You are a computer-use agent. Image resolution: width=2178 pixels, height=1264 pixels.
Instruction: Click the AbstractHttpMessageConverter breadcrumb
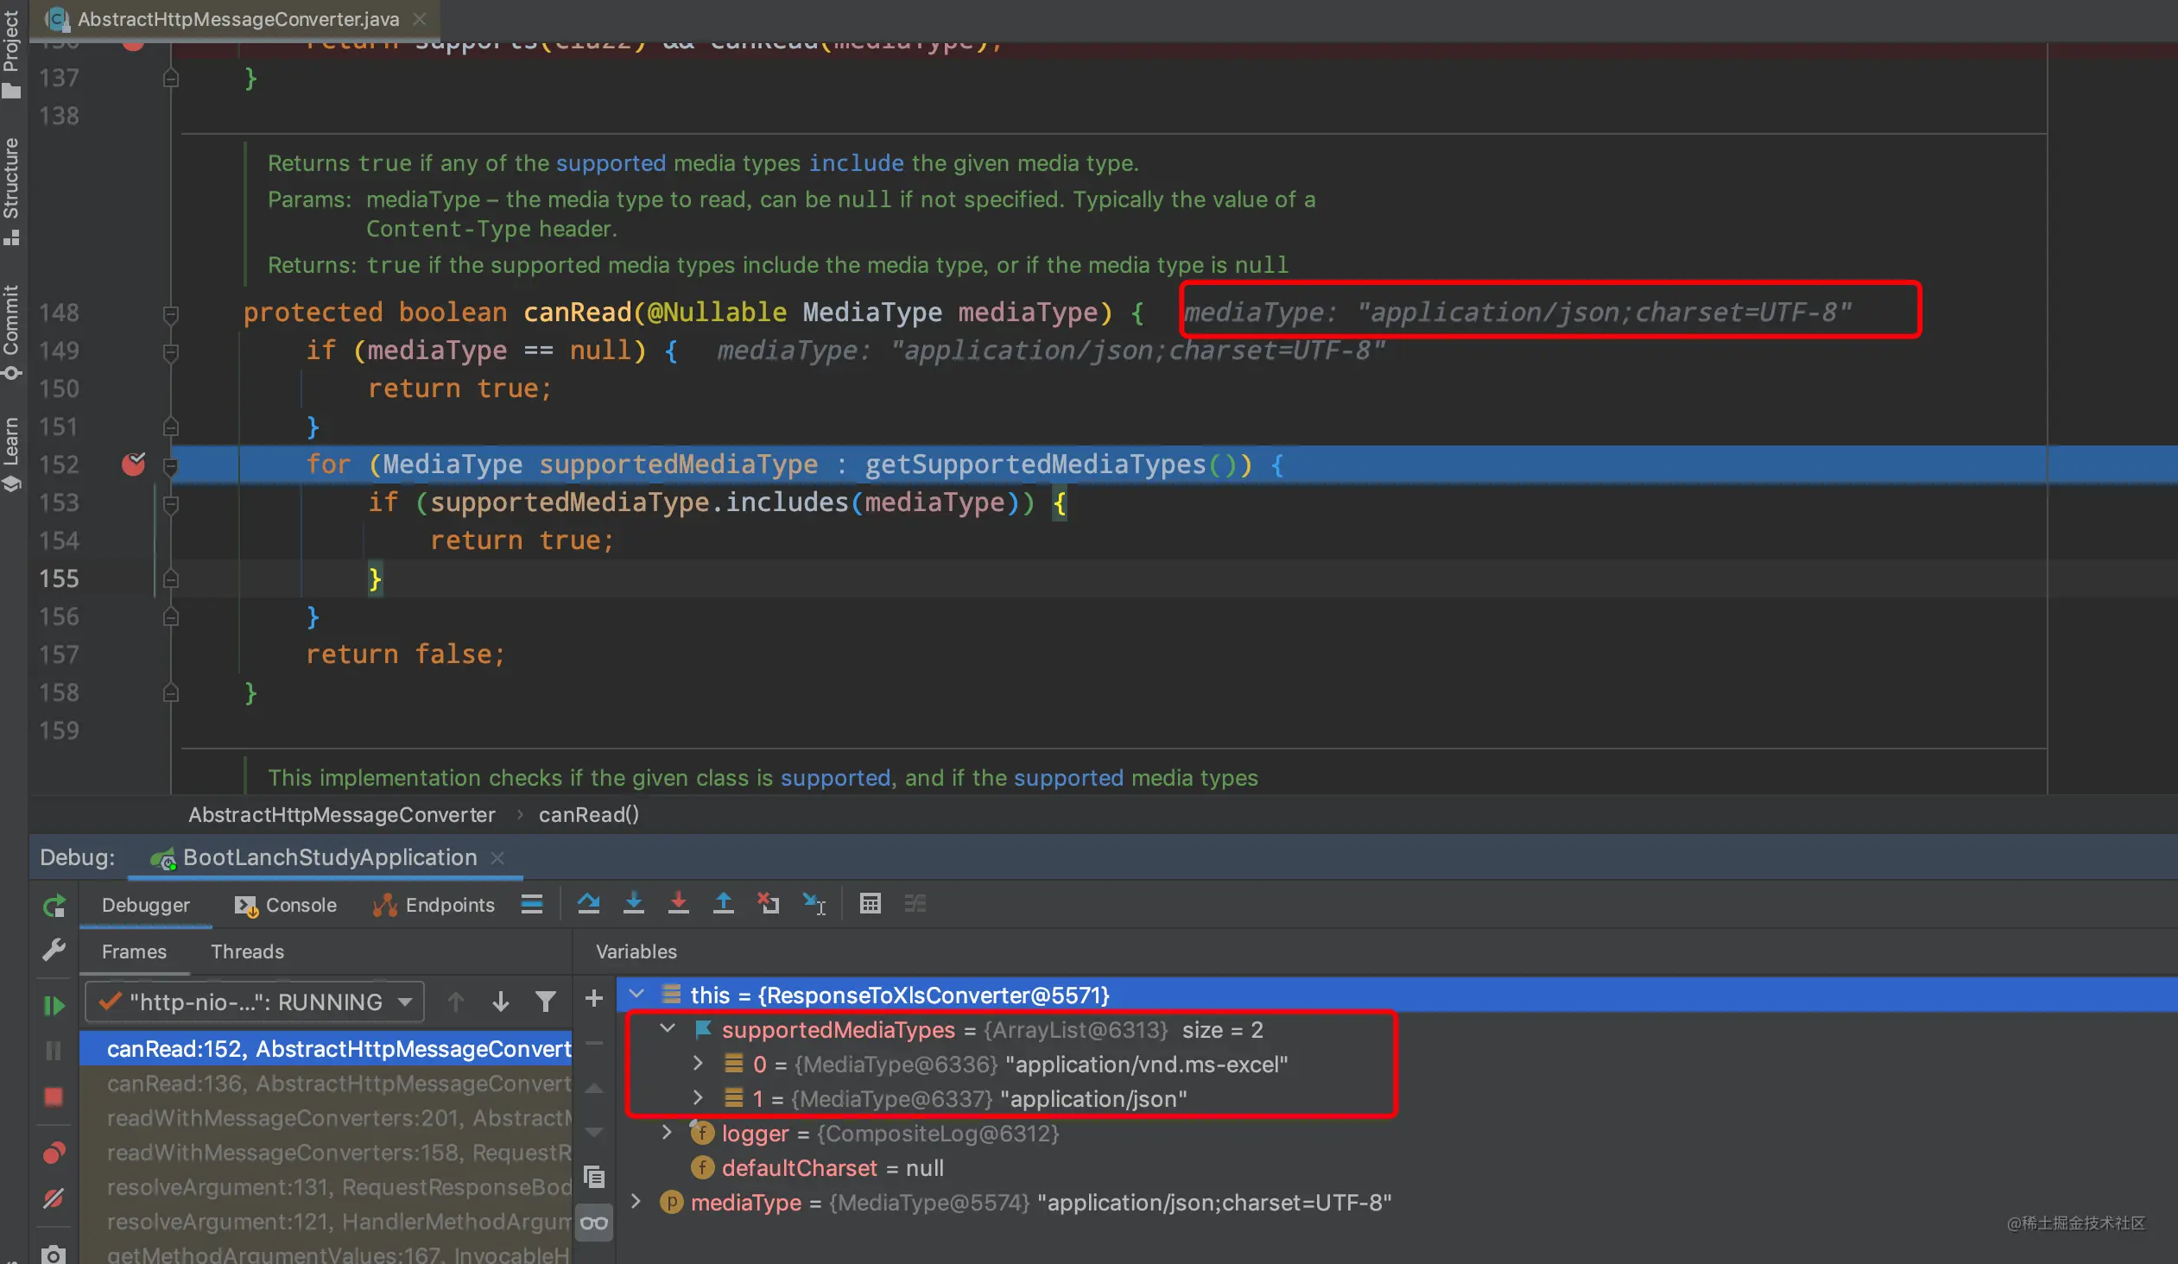pyautogui.click(x=341, y=815)
